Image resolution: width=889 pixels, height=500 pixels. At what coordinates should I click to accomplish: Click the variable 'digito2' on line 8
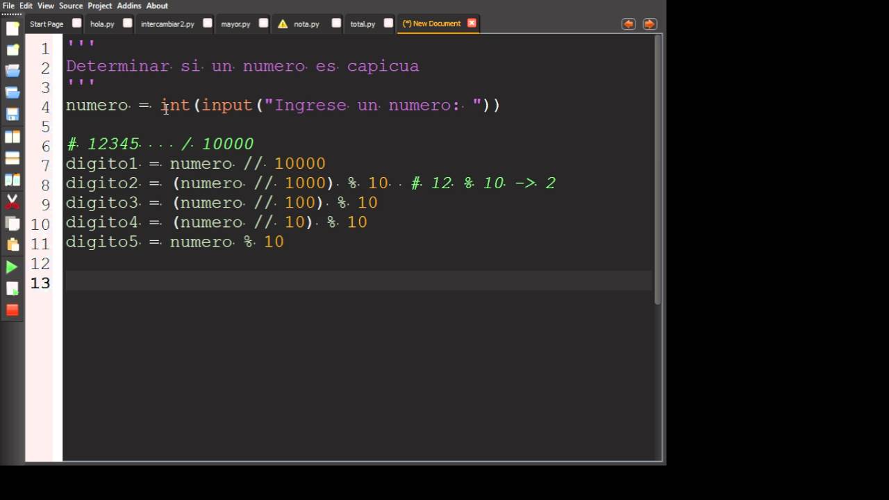102,183
